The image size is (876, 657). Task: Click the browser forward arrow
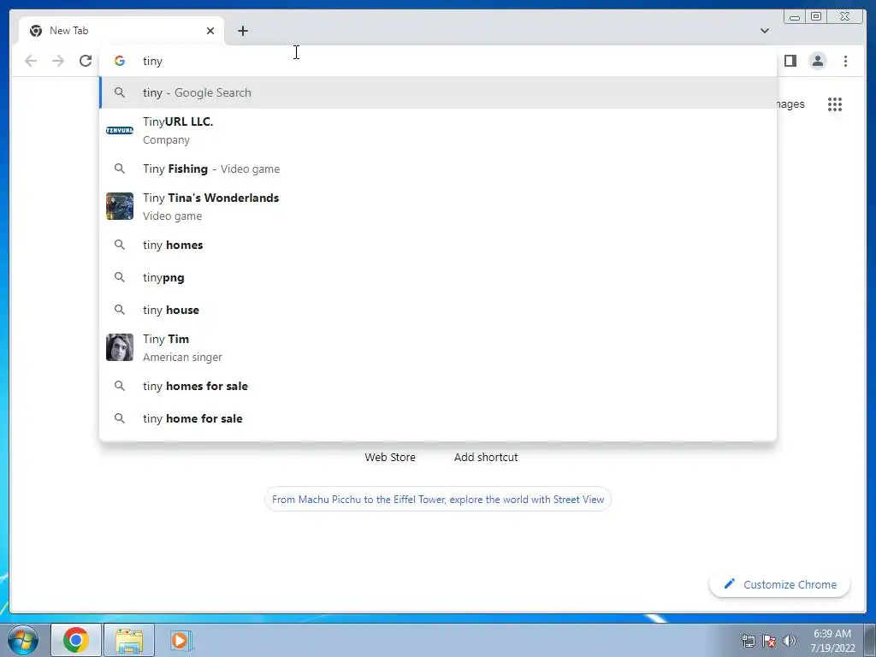pyautogui.click(x=58, y=61)
